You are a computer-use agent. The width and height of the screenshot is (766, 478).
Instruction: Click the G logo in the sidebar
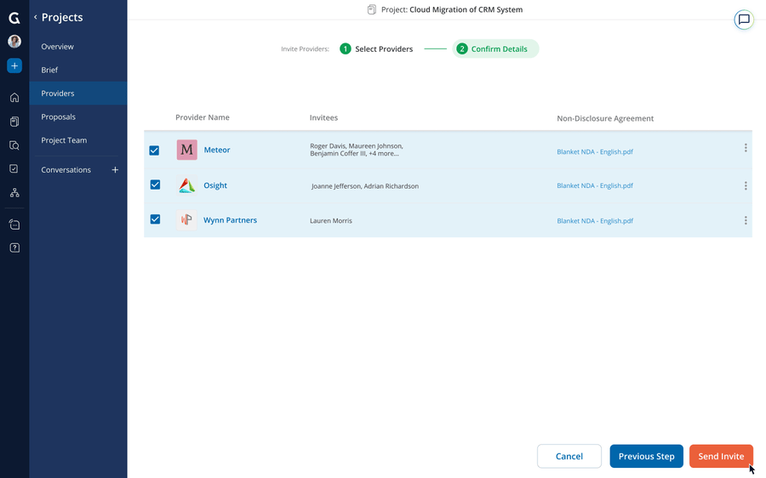coord(14,18)
